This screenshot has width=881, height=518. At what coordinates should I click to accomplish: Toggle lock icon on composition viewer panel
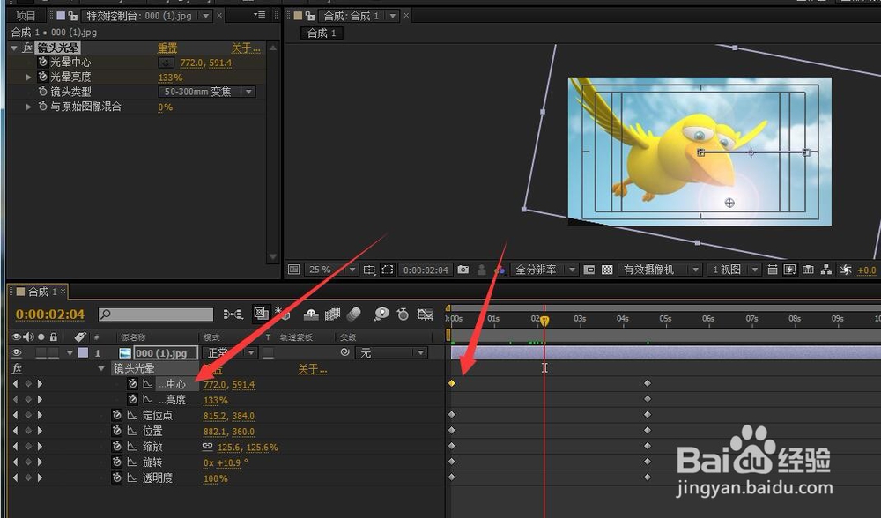coord(309,16)
